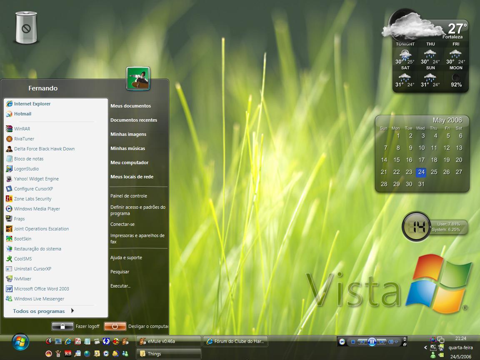Open Meus locais de rede

pyautogui.click(x=132, y=177)
